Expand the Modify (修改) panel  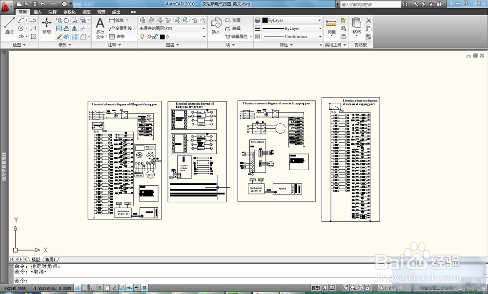(65, 45)
